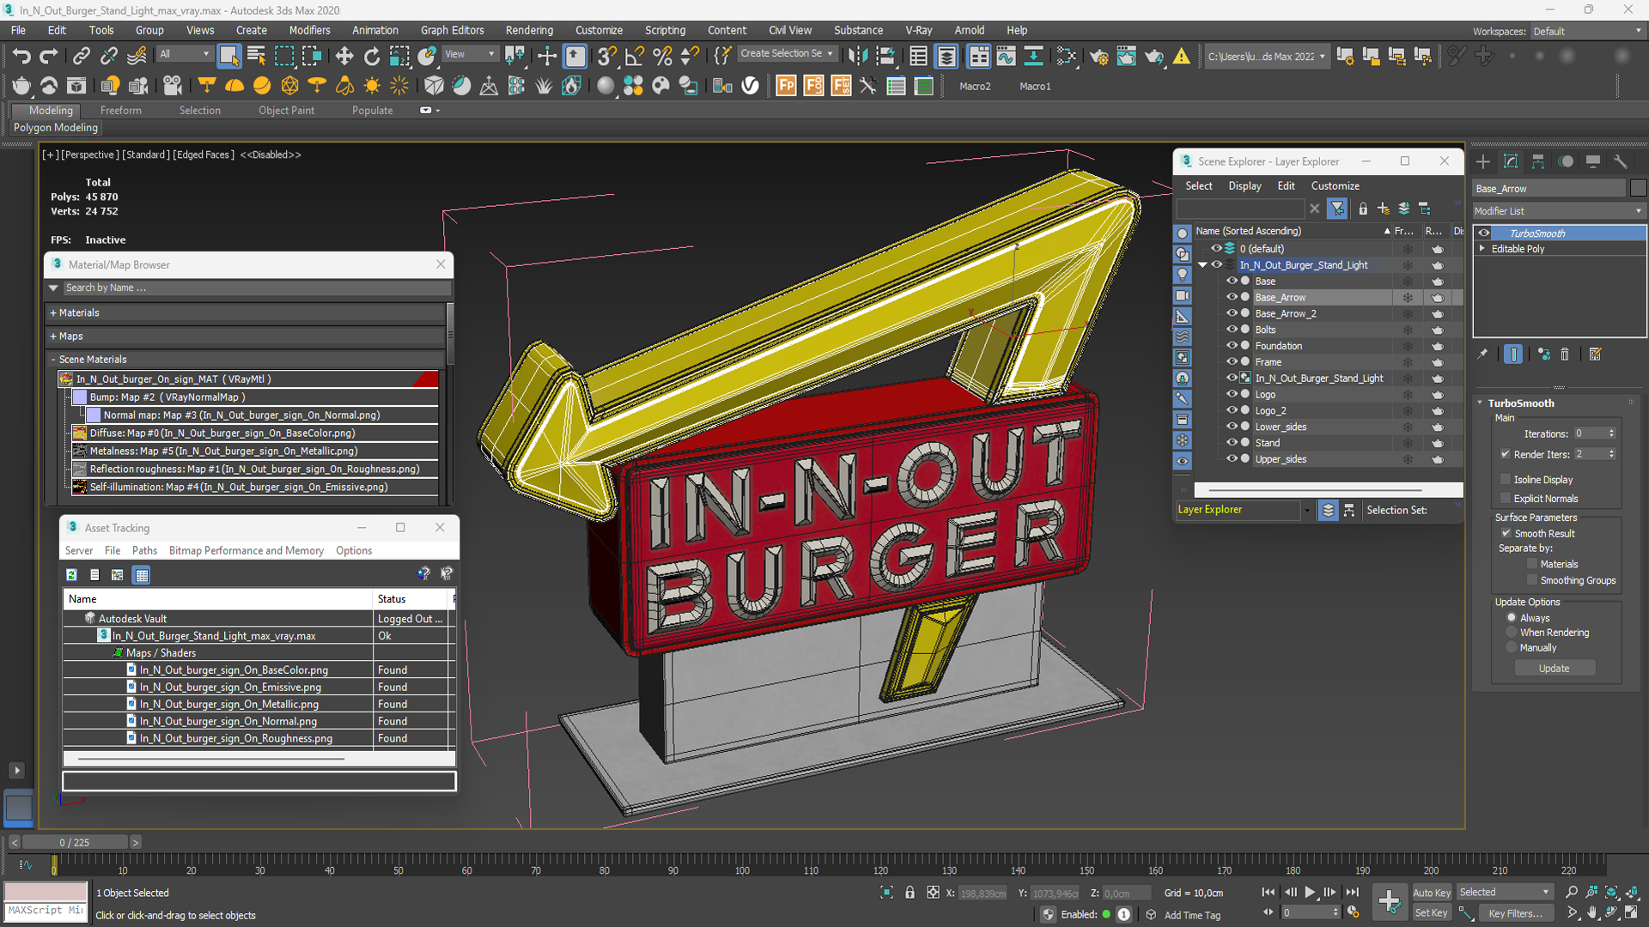Click the Polygon Modeling button
Image resolution: width=1649 pixels, height=927 pixels.
[x=56, y=128]
